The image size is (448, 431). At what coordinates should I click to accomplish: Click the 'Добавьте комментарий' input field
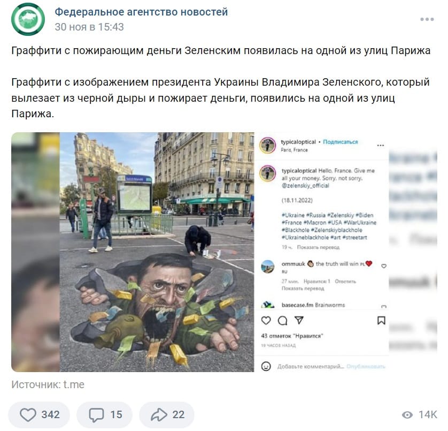tap(310, 366)
